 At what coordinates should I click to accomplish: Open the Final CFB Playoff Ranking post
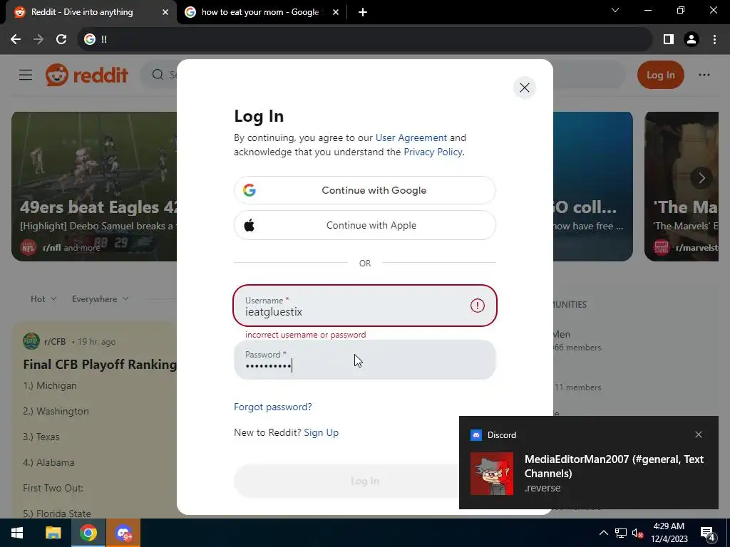pyautogui.click(x=100, y=365)
